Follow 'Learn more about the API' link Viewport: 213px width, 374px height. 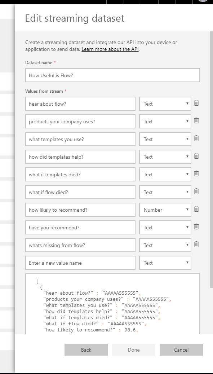tap(110, 49)
